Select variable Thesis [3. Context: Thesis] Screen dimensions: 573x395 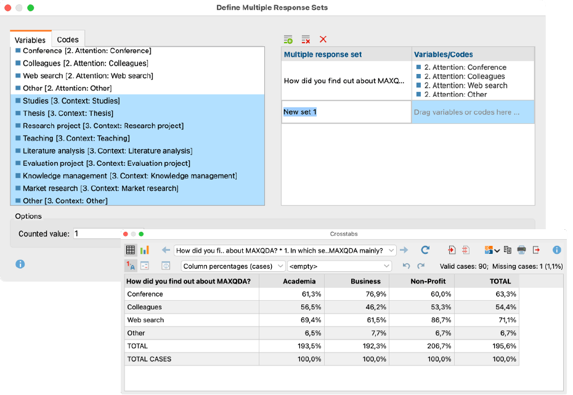pos(137,113)
